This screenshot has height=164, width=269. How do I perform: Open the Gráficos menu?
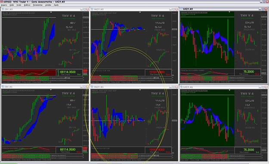click(x=27, y=5)
